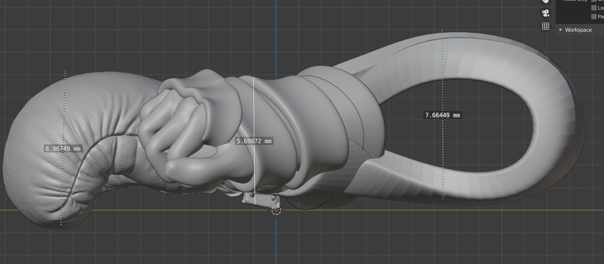This screenshot has width=604, height=264.
Task: Toggle the camera view icon
Action: [x=545, y=13]
